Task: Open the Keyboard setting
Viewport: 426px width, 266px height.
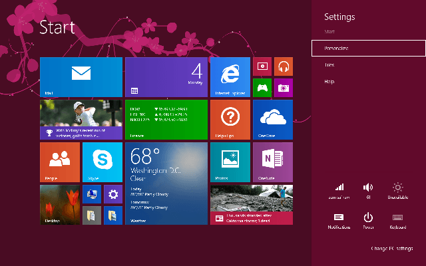Action: coord(398,221)
